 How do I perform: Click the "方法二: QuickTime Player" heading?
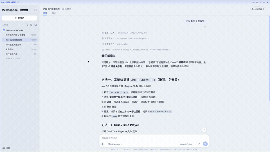coord(120,125)
